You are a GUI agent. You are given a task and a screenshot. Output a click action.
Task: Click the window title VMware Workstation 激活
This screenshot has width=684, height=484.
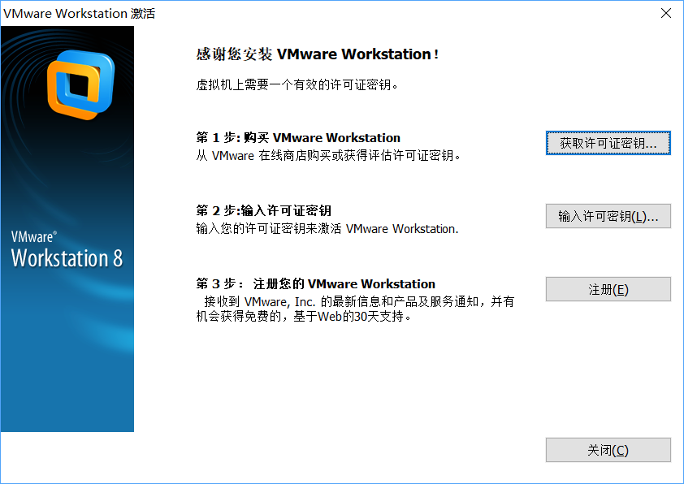[x=79, y=14]
